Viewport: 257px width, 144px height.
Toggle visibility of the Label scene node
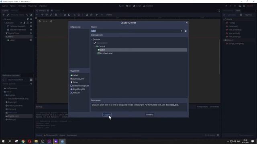pyautogui.click(x=31, y=40)
